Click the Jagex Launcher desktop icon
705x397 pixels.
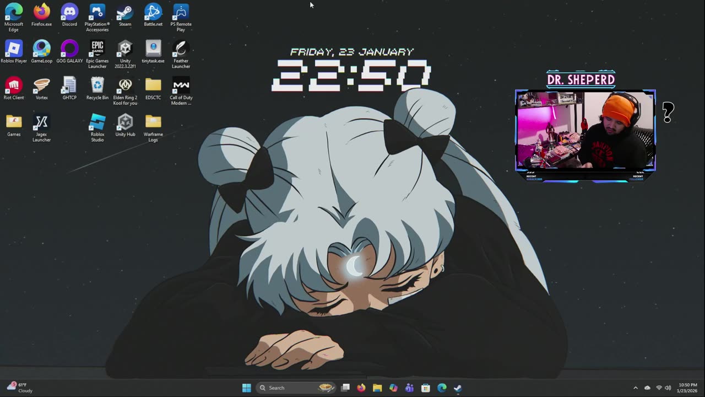41,128
